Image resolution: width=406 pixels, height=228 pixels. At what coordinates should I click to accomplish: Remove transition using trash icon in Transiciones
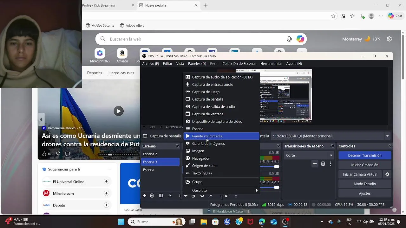[x=323, y=164]
